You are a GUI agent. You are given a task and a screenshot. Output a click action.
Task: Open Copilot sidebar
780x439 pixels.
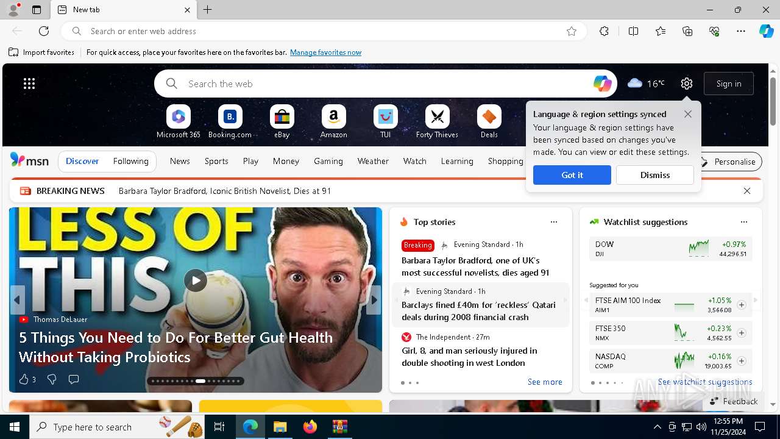767,31
